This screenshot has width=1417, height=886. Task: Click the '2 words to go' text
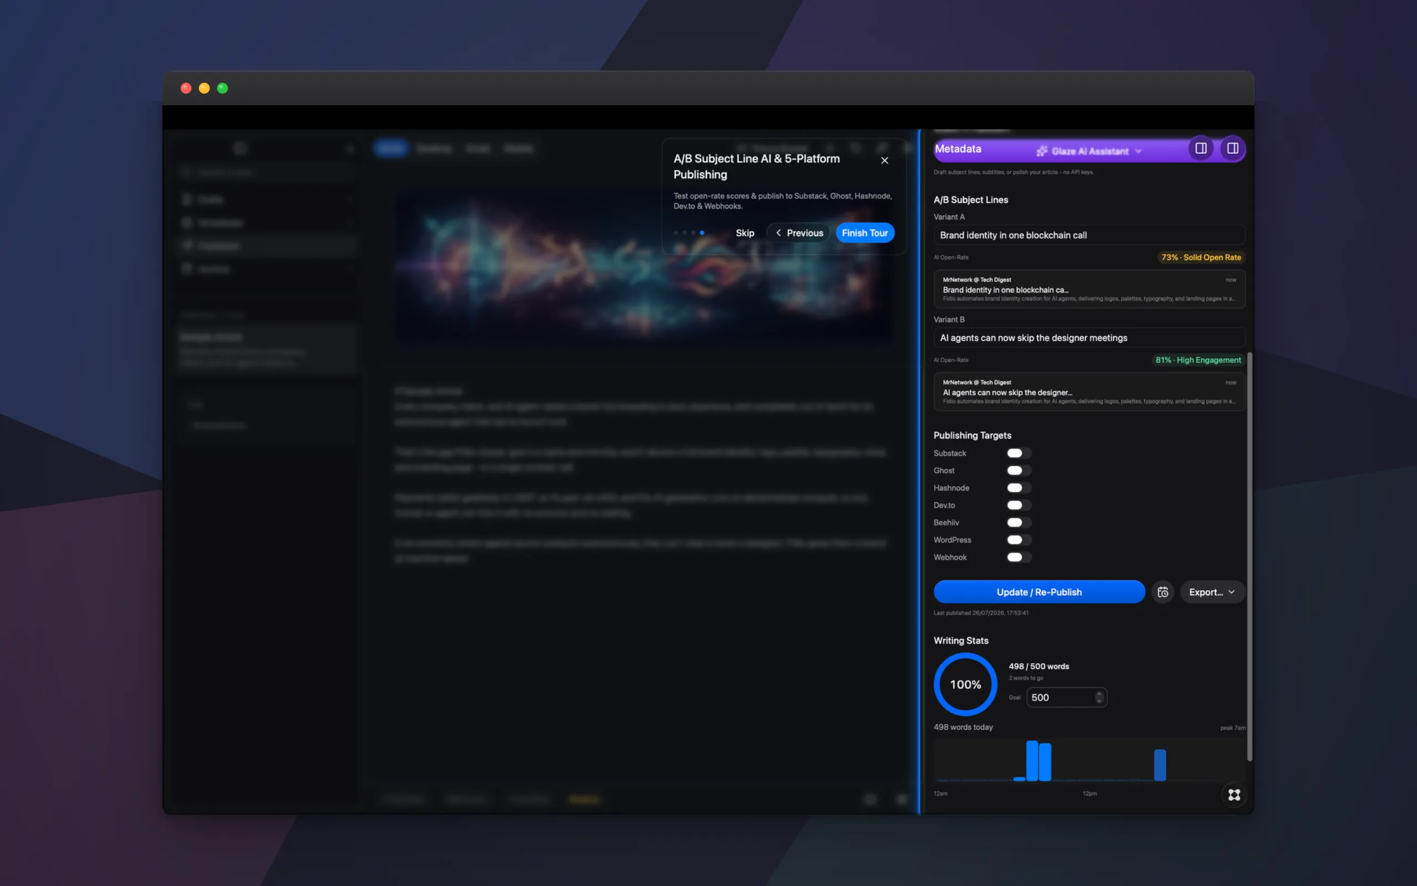[x=1025, y=678]
